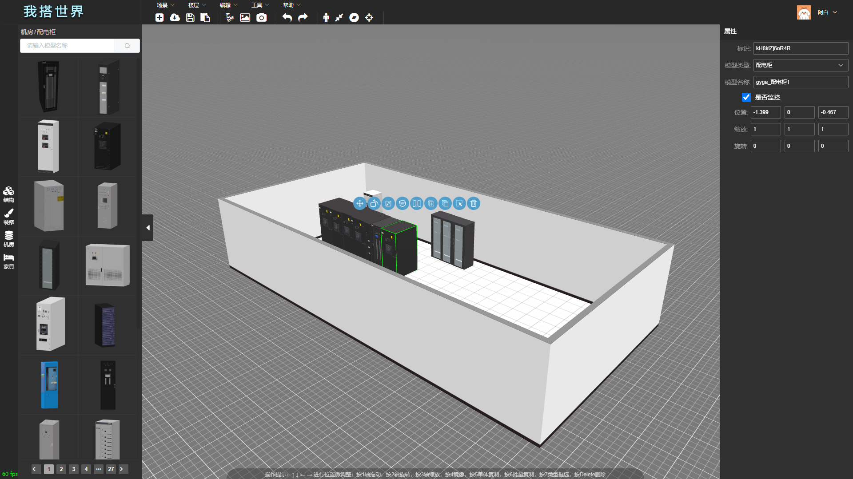Mirror the selected cabinet

pos(417,204)
